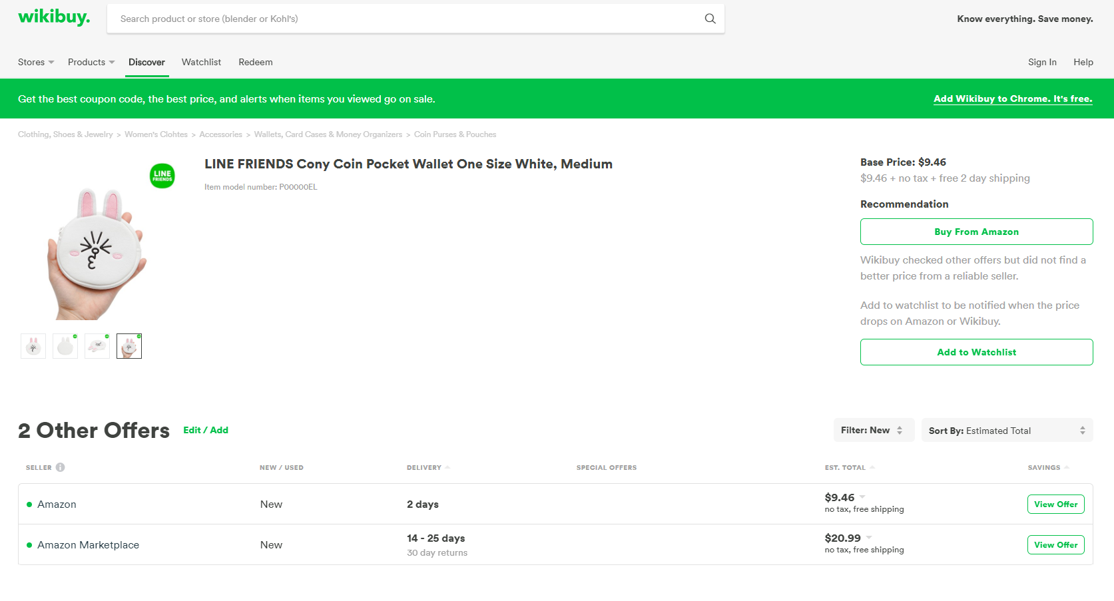Select the Discover tab

click(x=146, y=62)
